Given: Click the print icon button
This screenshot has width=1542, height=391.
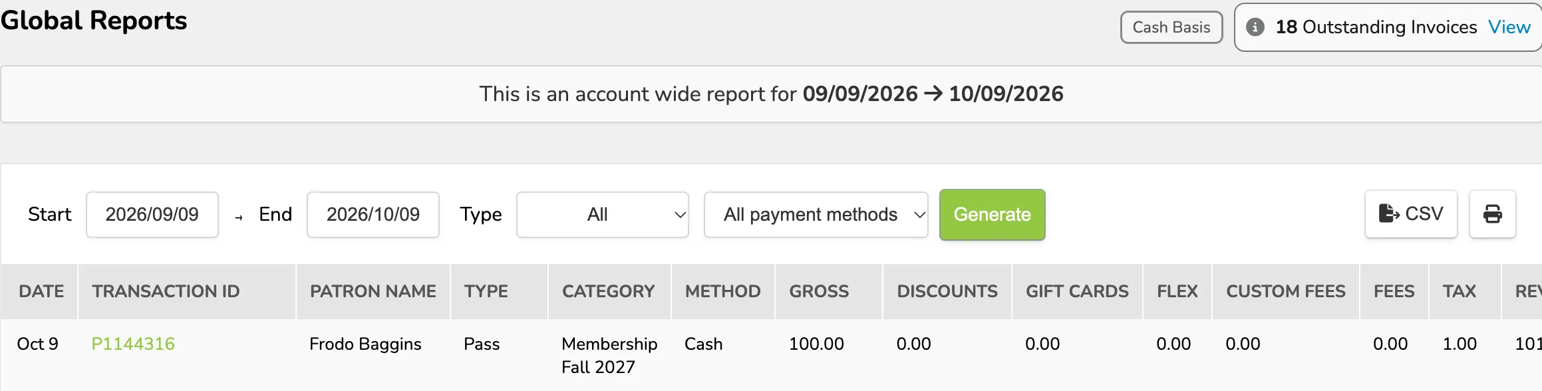Looking at the screenshot, I should [x=1492, y=214].
